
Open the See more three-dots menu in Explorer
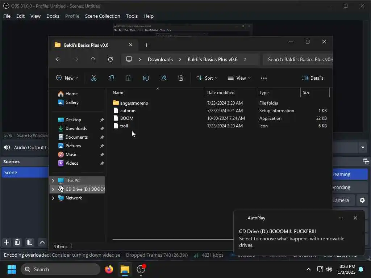click(x=264, y=78)
